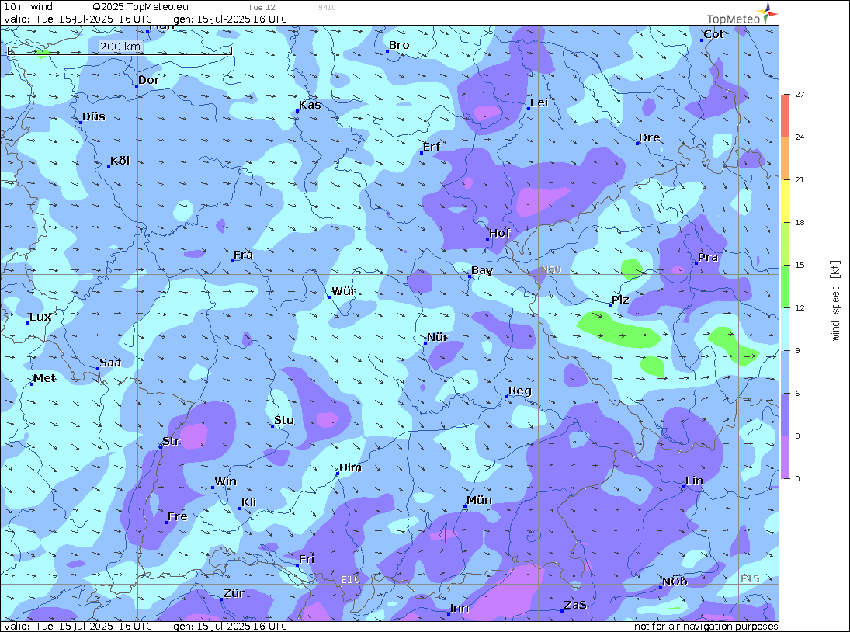Click the "Bro" city label
This screenshot has height=632, width=850.
(x=399, y=46)
